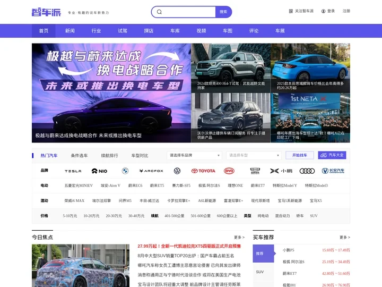The image size is (382, 287).
Task: Select the BYD brand logo
Action: coord(229,171)
